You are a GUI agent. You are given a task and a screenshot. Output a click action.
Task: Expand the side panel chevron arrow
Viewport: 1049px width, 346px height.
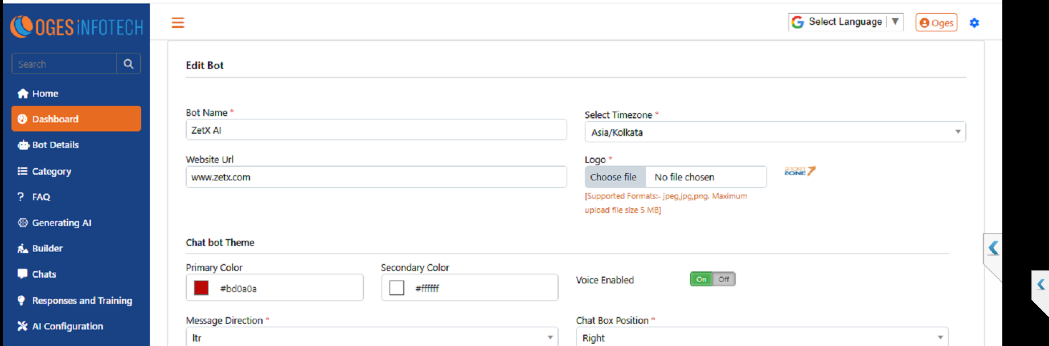pyautogui.click(x=993, y=248)
